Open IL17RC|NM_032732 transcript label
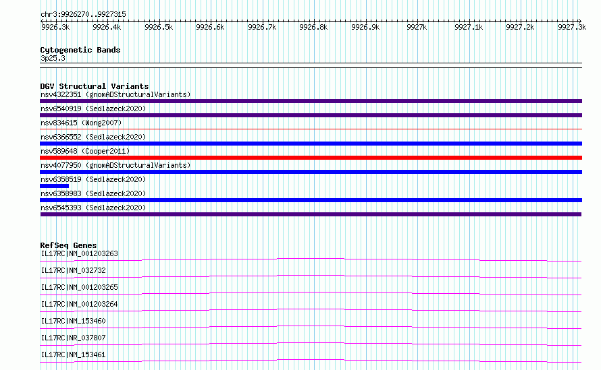Viewport: 601px width, 370px height. pos(73,270)
